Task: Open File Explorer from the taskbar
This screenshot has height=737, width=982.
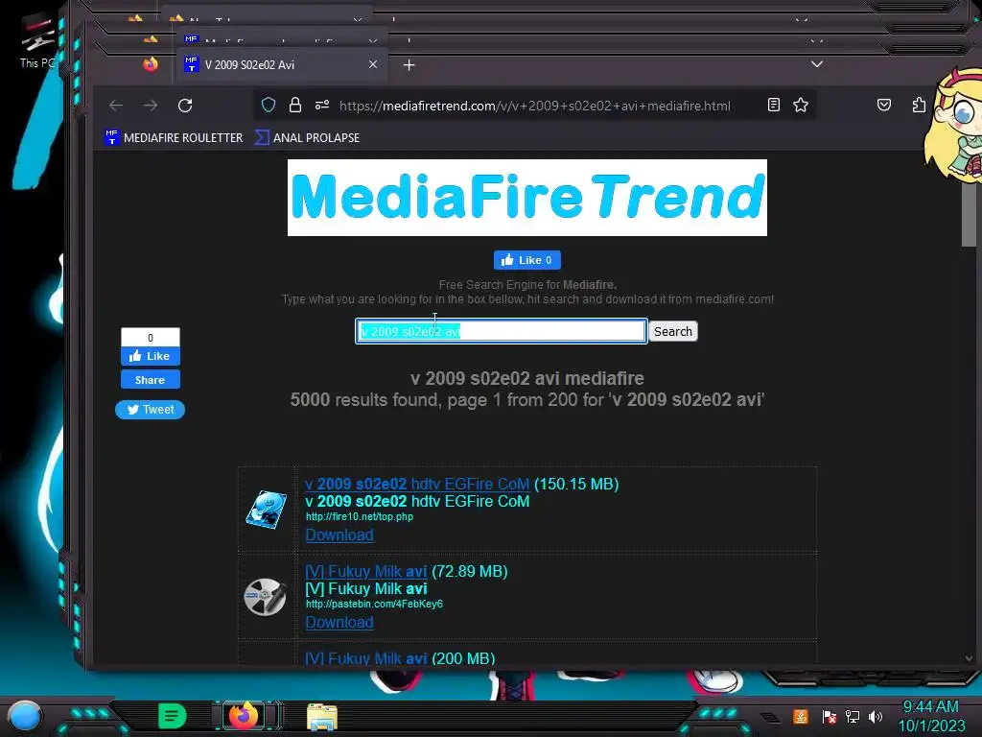Action: [x=322, y=716]
